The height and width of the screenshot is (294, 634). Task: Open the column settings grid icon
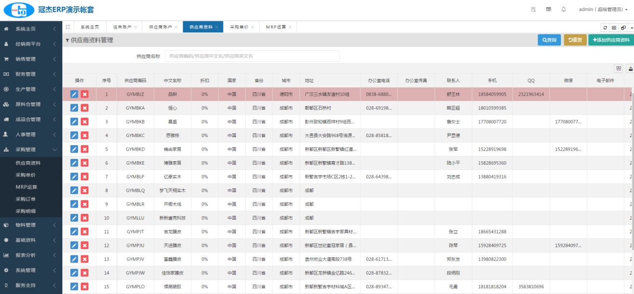618,69
